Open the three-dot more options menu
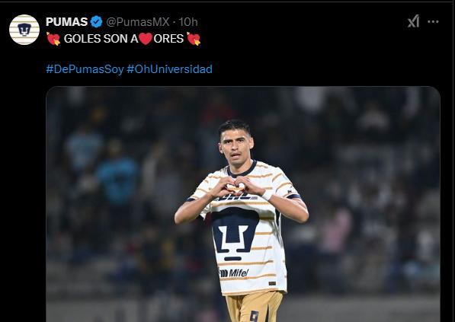Screen dimensions: 455x322 [x=433, y=22]
